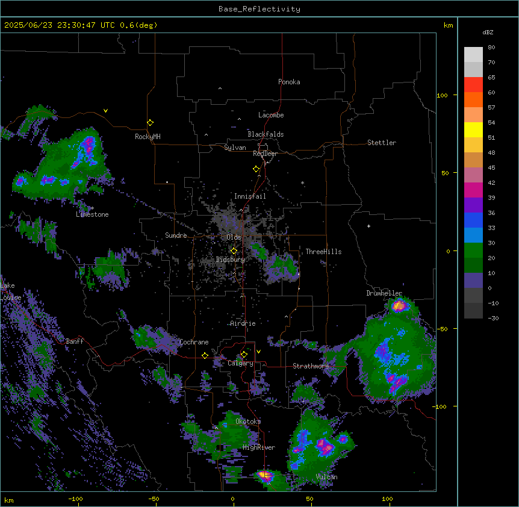Image resolution: width=519 pixels, height=507 pixels.
Task: Click the timestamp 2025/06/23 23:30:47 UTC
Action: point(59,25)
